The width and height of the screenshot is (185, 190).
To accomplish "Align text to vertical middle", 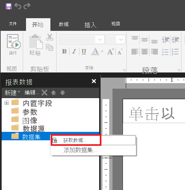I will [x=144, y=40].
